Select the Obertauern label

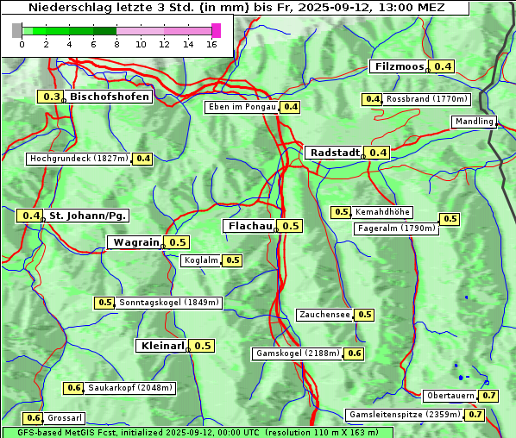click(450, 396)
